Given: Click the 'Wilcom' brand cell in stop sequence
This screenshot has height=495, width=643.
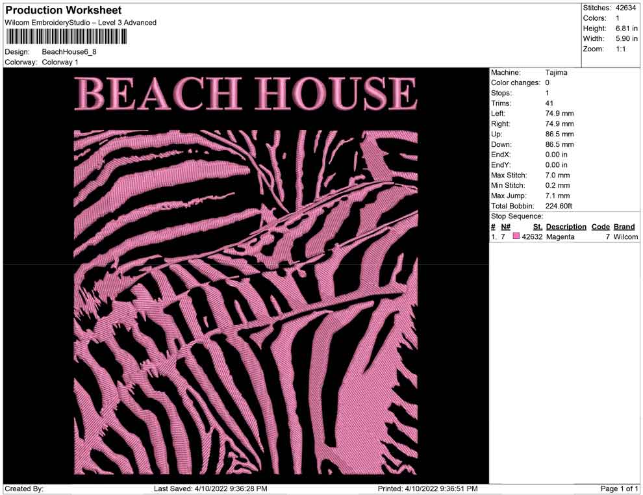Looking at the screenshot, I should (x=625, y=236).
